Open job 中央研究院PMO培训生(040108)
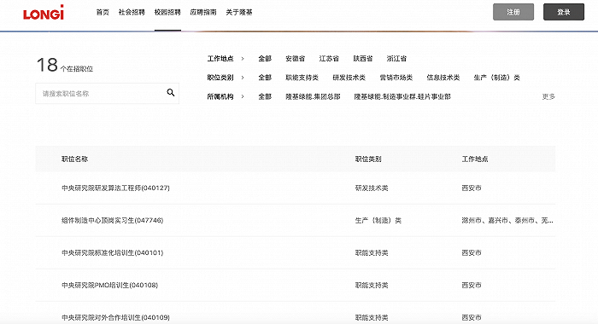598x324 pixels. click(109, 285)
